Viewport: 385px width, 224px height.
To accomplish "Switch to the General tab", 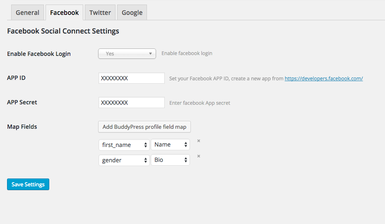I will (27, 12).
